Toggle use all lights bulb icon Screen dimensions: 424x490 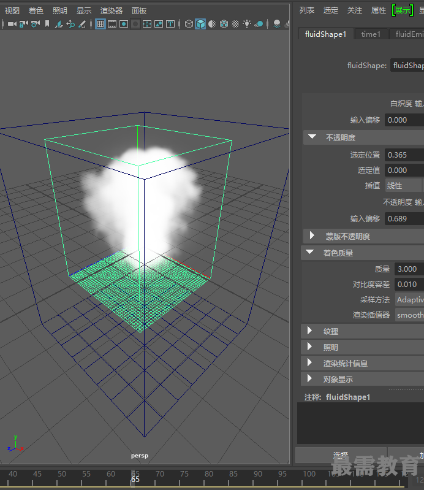[247, 24]
